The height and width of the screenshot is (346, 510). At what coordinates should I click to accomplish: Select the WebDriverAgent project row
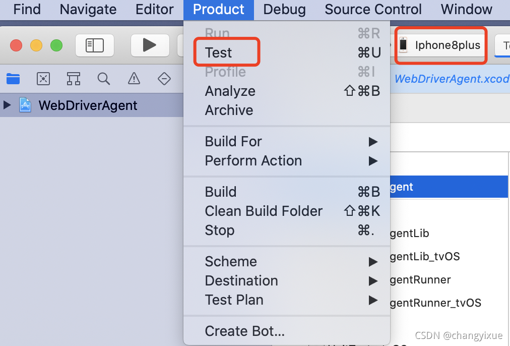92,105
